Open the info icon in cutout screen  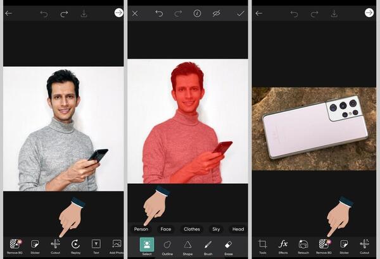pos(197,13)
